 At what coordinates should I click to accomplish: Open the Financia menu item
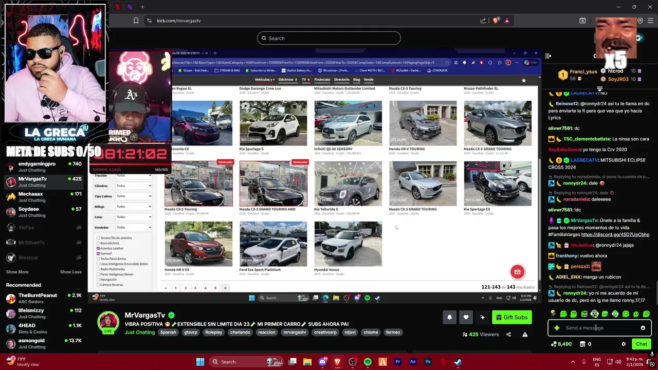(x=322, y=80)
